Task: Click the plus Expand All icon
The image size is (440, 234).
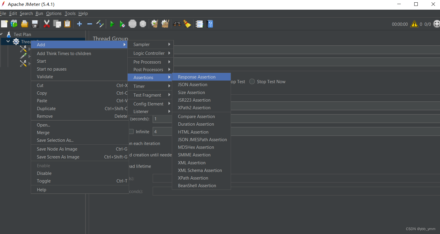Action: click(x=79, y=24)
